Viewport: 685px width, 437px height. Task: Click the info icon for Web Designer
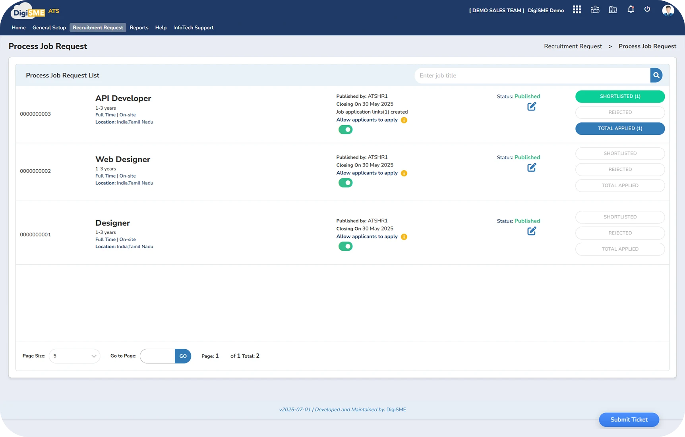(404, 173)
